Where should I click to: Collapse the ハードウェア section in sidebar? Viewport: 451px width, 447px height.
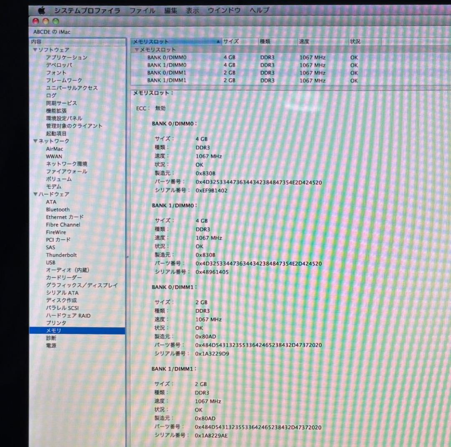click(35, 194)
